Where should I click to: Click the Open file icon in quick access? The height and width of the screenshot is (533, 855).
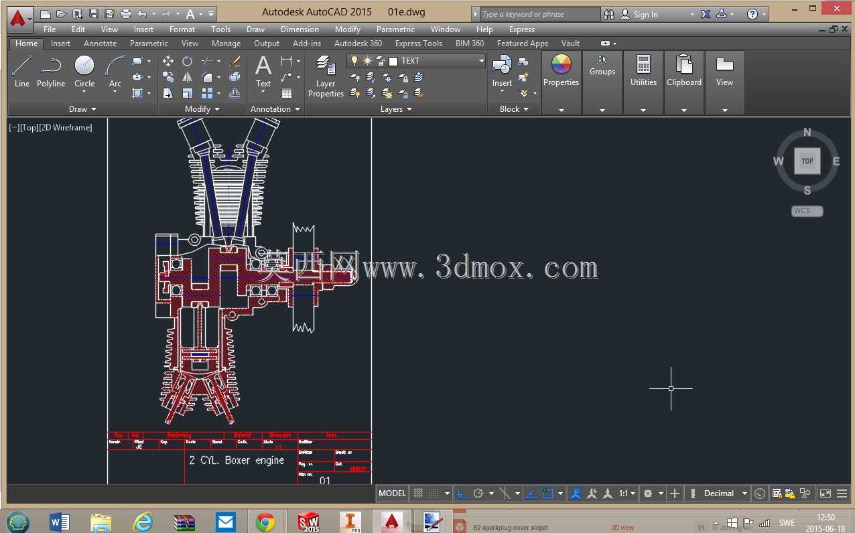point(62,13)
